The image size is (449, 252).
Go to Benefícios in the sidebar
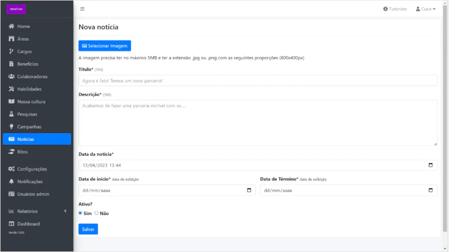(x=27, y=64)
